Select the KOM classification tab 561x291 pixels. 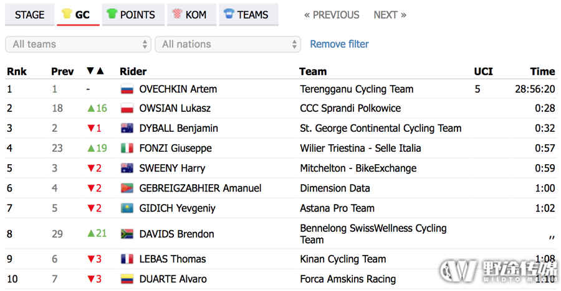(x=191, y=15)
